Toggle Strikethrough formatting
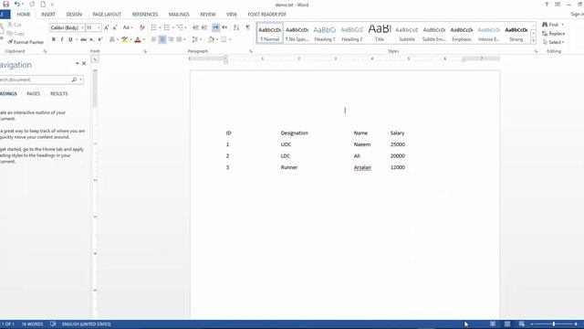 (x=83, y=39)
